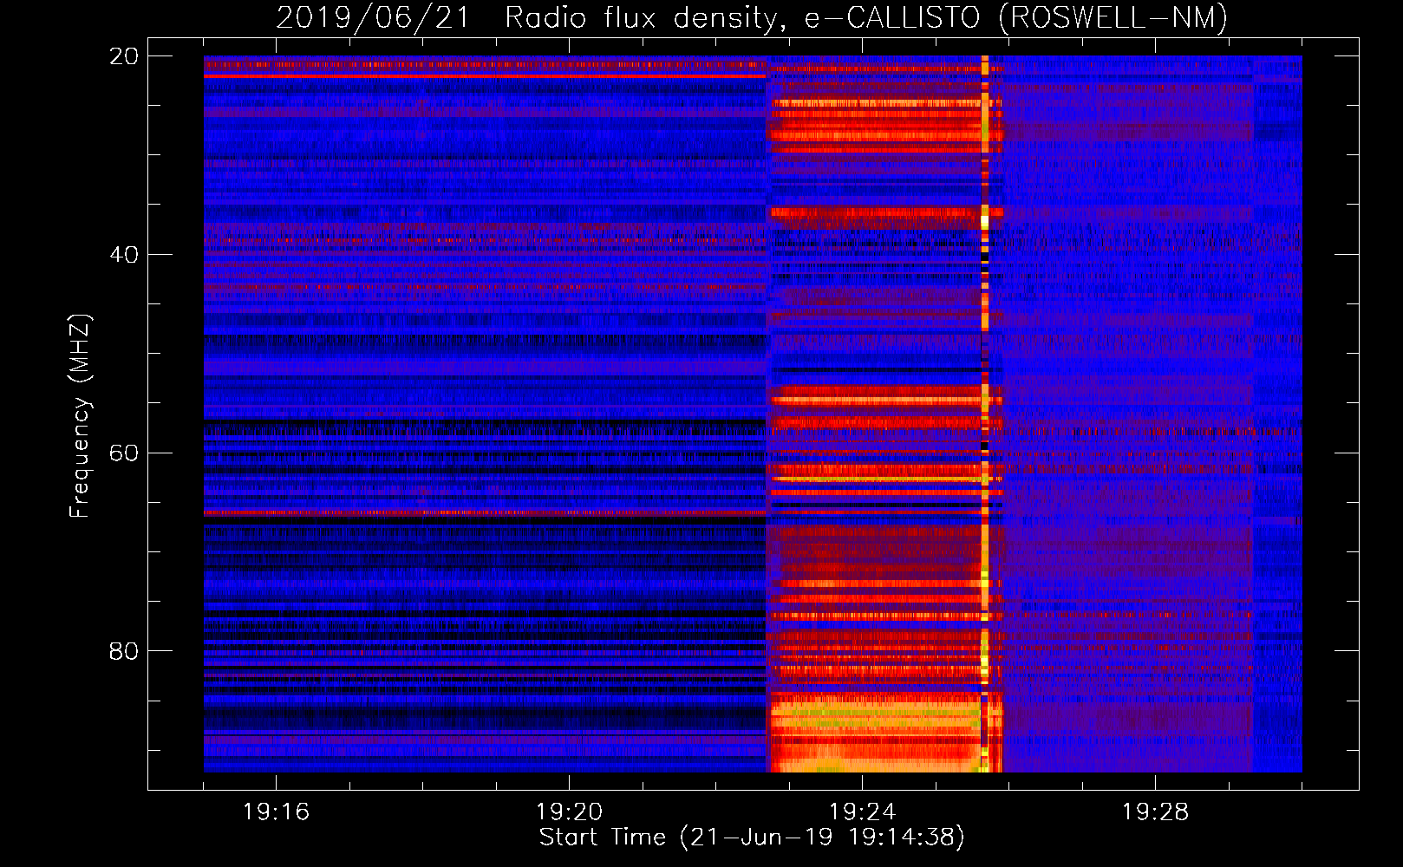Click the 19:24 time tick label
The width and height of the screenshot is (1403, 867).
coord(862,812)
